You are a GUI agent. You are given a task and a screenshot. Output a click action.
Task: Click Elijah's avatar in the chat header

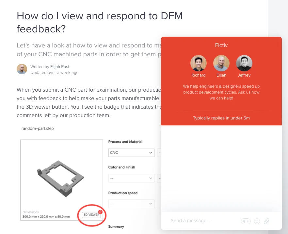tap(221, 63)
